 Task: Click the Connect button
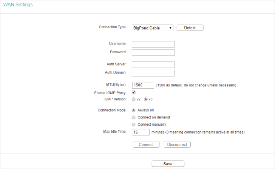point(146,144)
